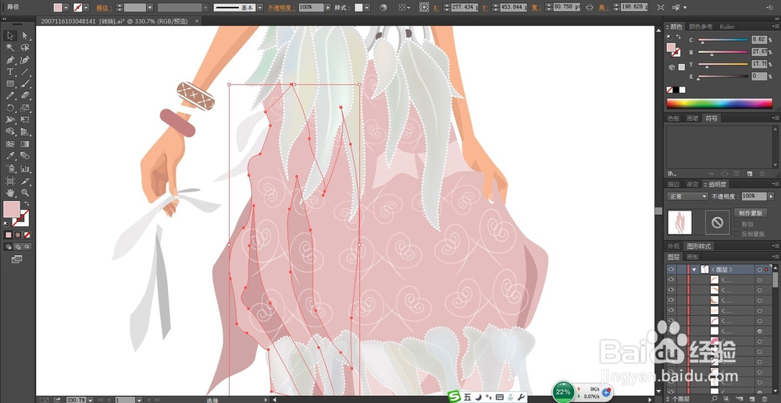Collapse the <图层> layer disclosure triangle

coord(694,270)
